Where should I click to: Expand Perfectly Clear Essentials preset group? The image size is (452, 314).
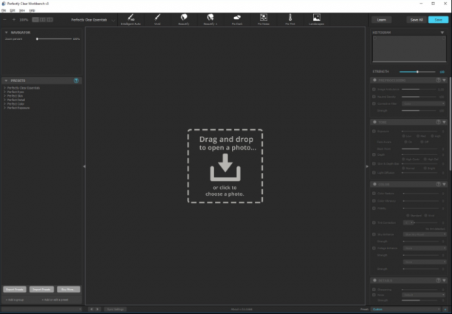pos(5,88)
